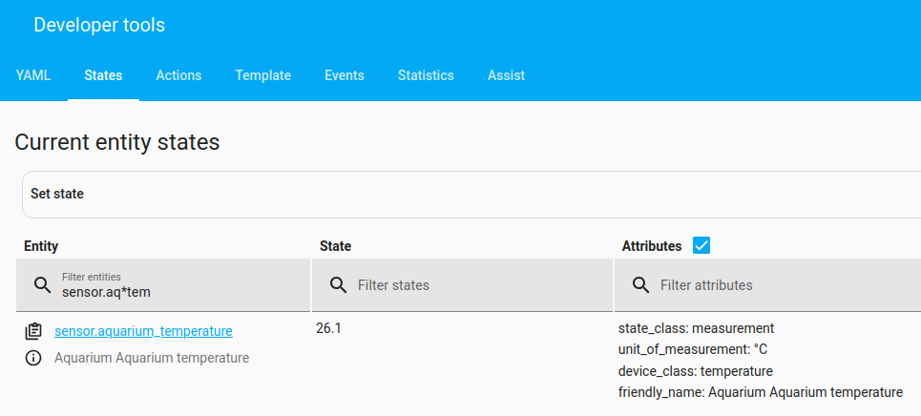Open the Actions tab

178,75
